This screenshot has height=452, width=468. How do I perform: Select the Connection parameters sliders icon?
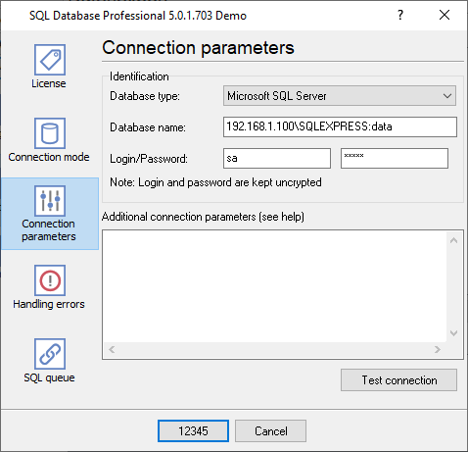coord(50,201)
